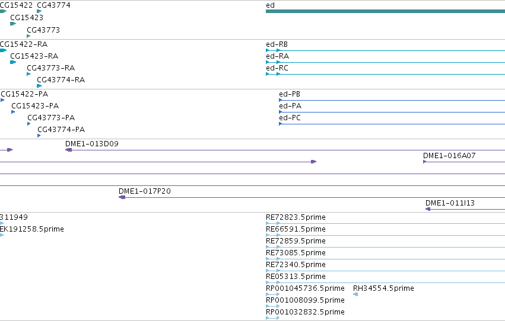505x321 pixels.
Task: Select the RE05313.5prime EST label
Action: [296, 277]
